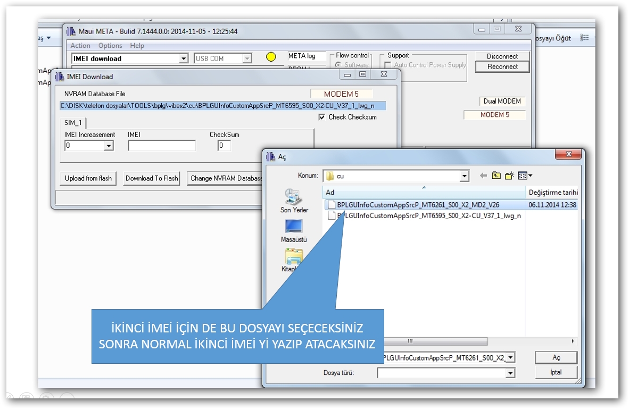This screenshot has width=629, height=409.
Task: Click the Up One Level folder icon
Action: click(x=496, y=176)
